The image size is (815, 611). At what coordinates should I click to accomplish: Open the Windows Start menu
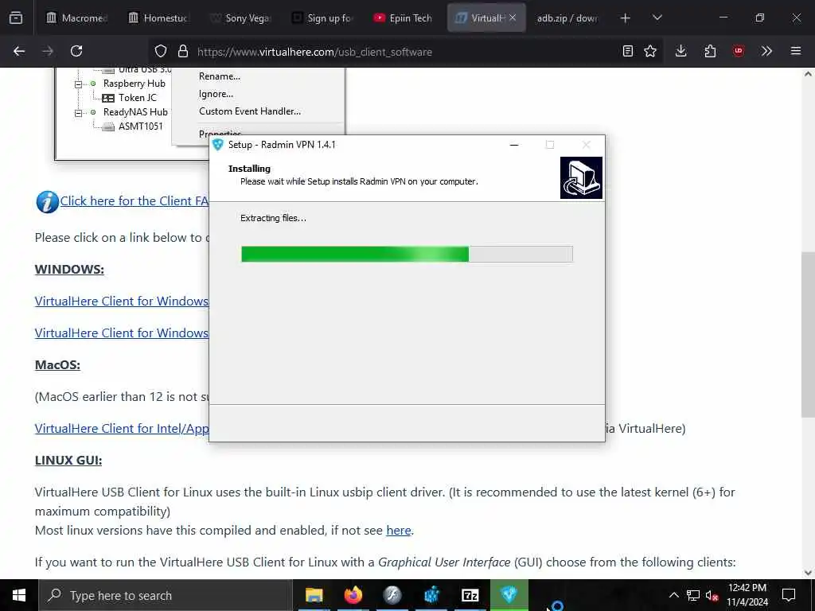point(19,595)
